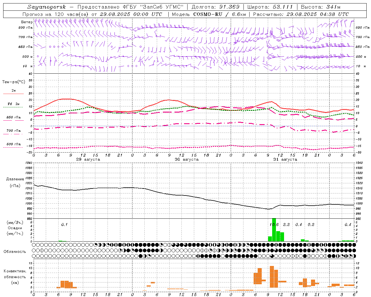The height and width of the screenshot is (297, 371).
Task: Select the Давление pressure panel label
Action: (x=15, y=179)
